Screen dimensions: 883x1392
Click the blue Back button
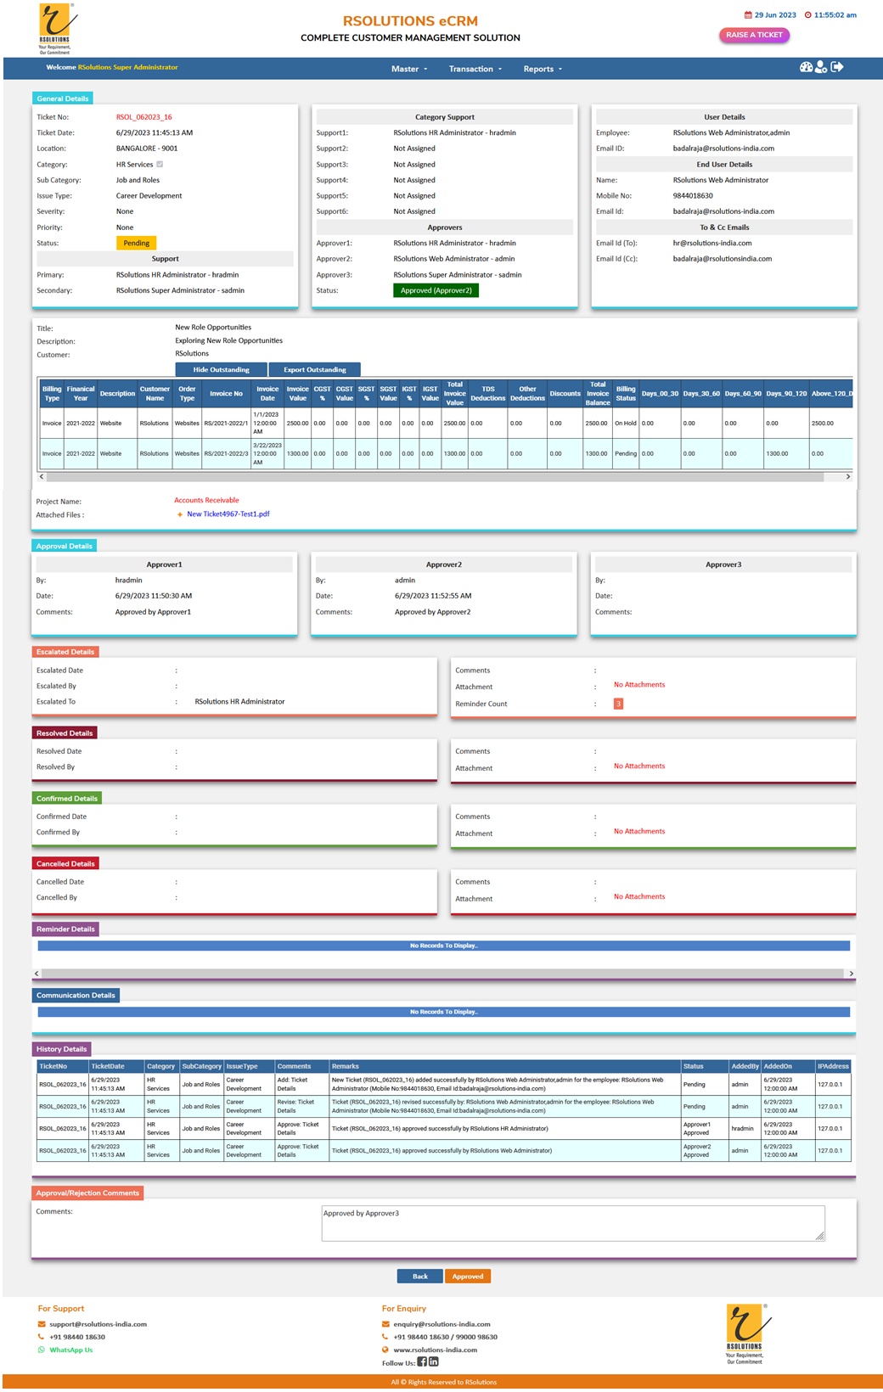419,1277
